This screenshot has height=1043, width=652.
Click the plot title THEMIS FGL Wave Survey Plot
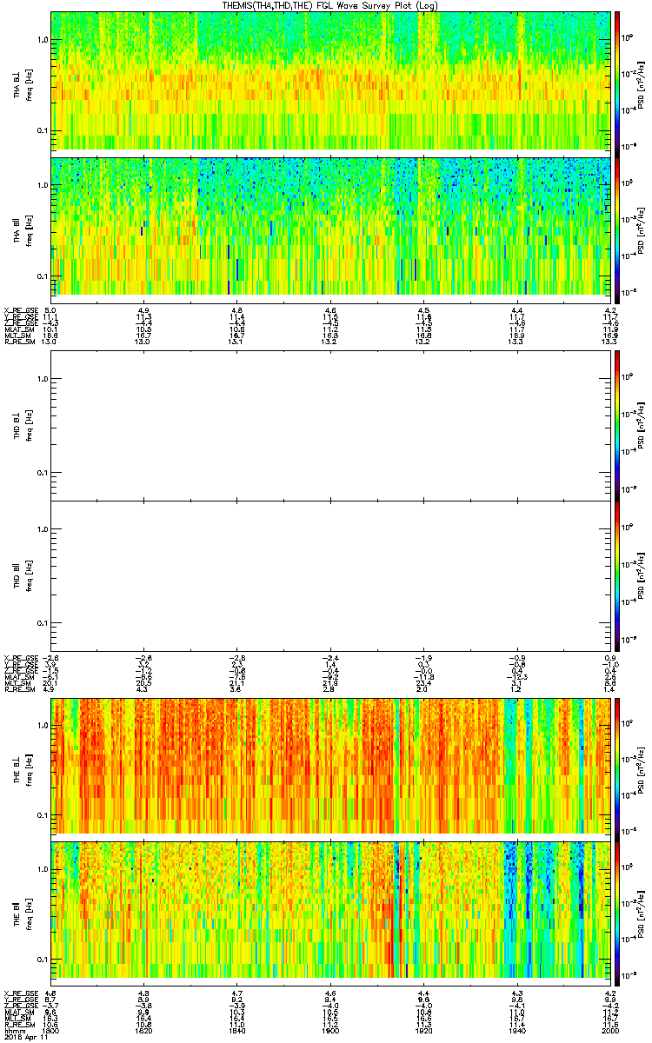coord(331,5)
